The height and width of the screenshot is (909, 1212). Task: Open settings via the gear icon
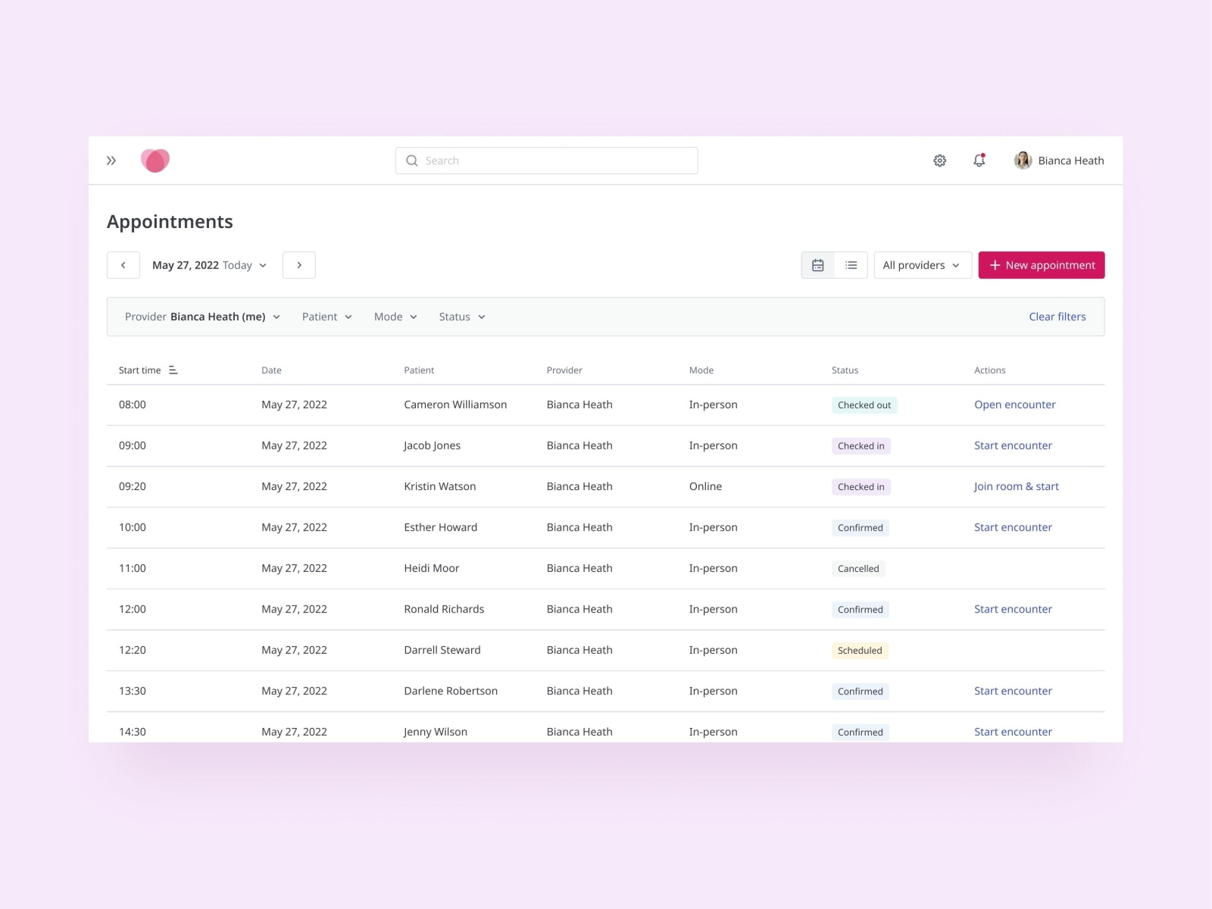click(939, 160)
